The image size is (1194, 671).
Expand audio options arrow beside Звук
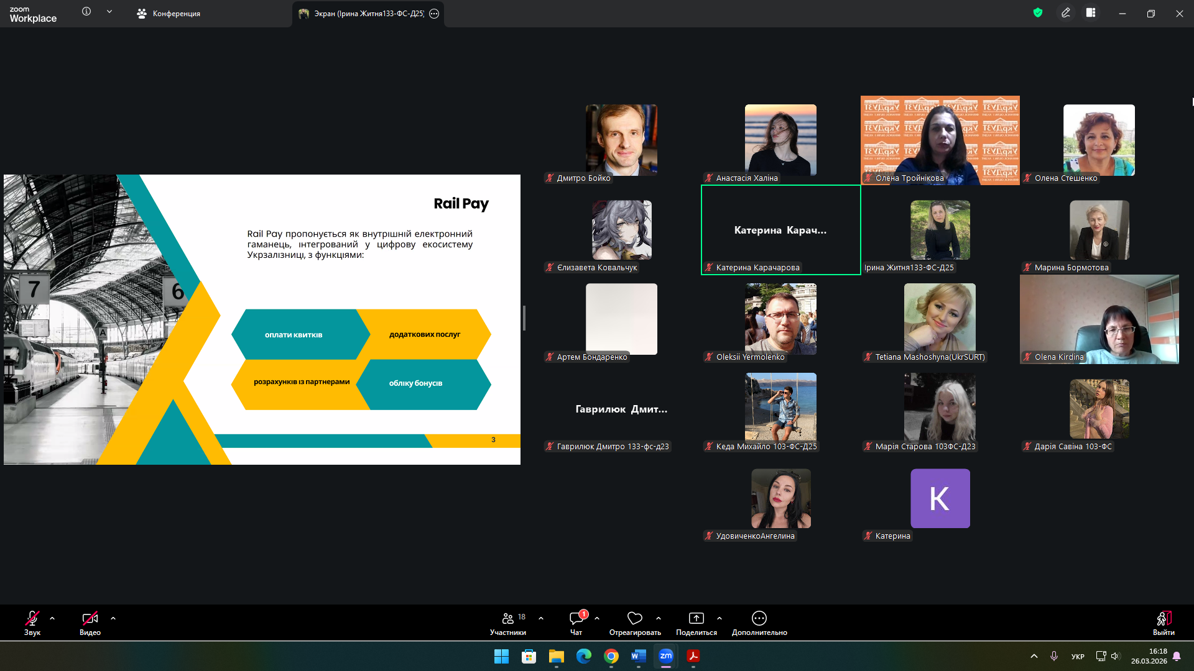click(x=52, y=618)
